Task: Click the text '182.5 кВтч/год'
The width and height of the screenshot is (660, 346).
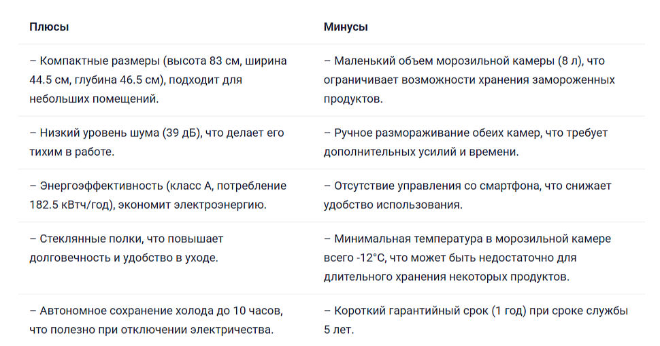Action: coord(71,205)
